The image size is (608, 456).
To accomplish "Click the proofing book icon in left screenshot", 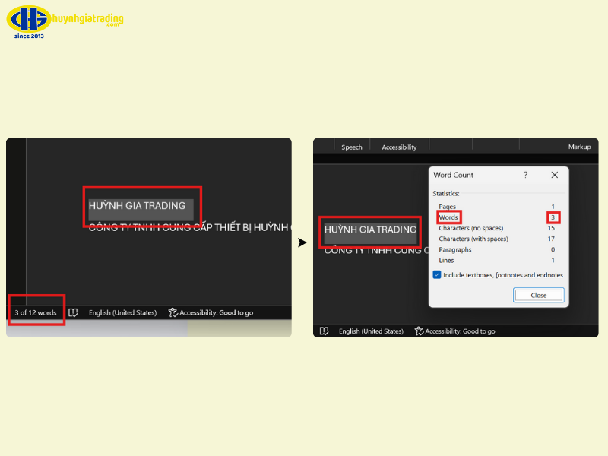I will pyautogui.click(x=73, y=312).
